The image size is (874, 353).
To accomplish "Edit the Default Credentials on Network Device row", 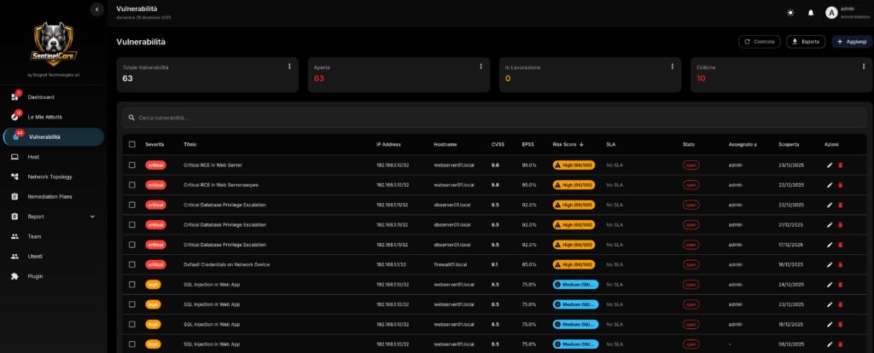I will (x=830, y=264).
